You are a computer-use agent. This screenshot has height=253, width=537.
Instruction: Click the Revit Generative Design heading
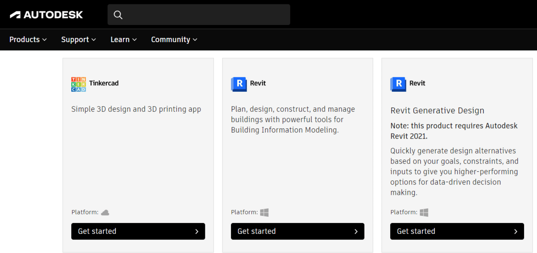coord(437,110)
